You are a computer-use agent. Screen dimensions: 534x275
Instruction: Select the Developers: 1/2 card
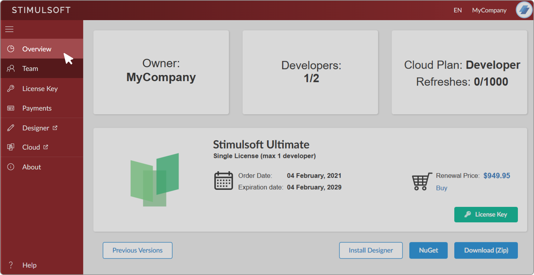pyautogui.click(x=310, y=72)
